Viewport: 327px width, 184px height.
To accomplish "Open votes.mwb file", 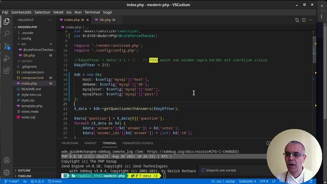I will (30, 111).
